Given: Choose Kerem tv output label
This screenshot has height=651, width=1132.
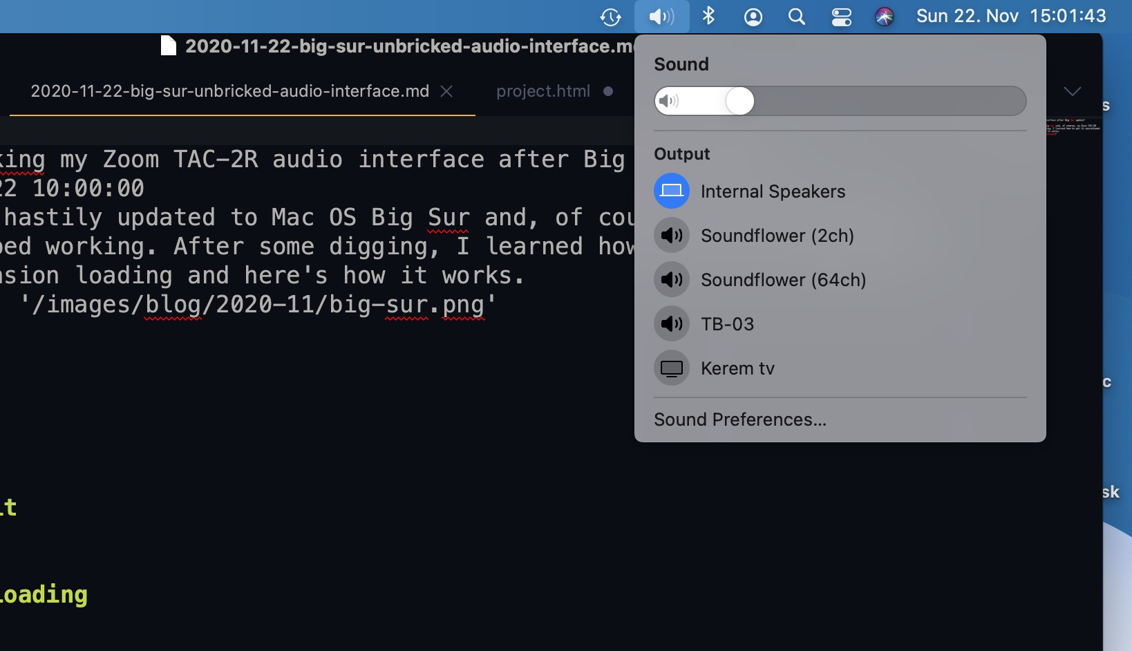Looking at the screenshot, I should 737,368.
